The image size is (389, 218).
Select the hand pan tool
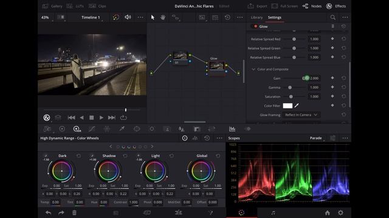coord(163,18)
